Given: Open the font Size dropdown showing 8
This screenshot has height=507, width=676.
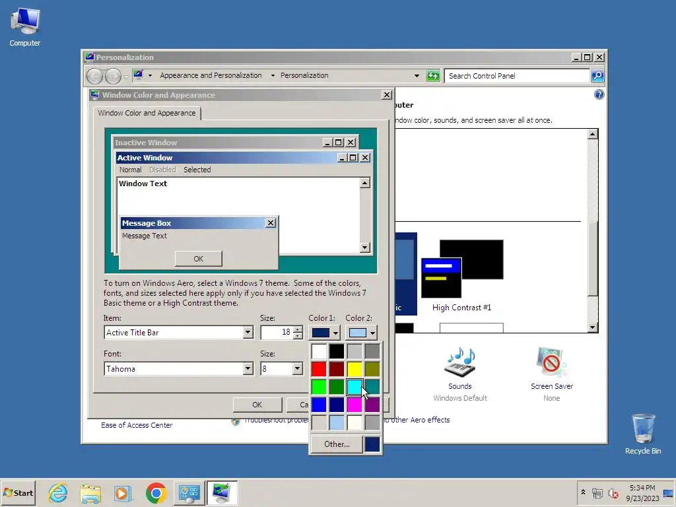Looking at the screenshot, I should 297,368.
